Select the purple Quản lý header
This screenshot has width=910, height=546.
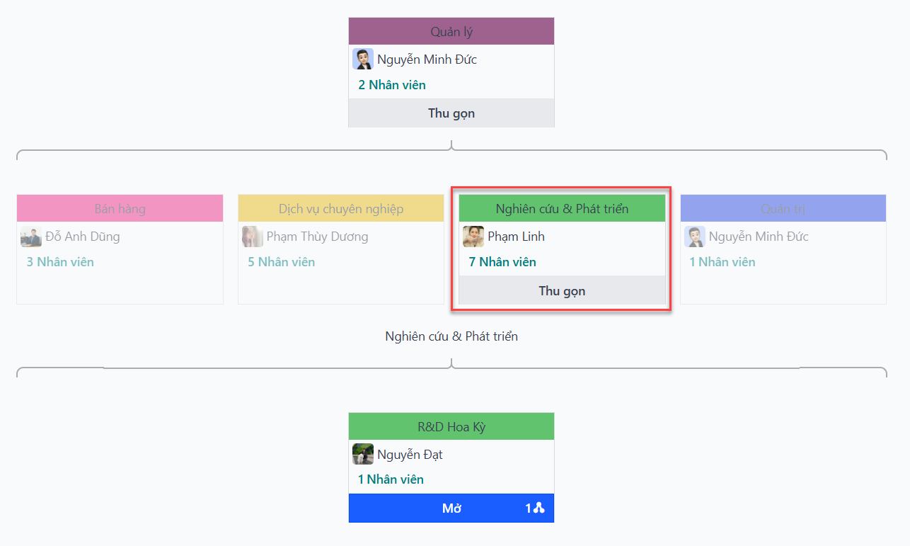(x=451, y=32)
